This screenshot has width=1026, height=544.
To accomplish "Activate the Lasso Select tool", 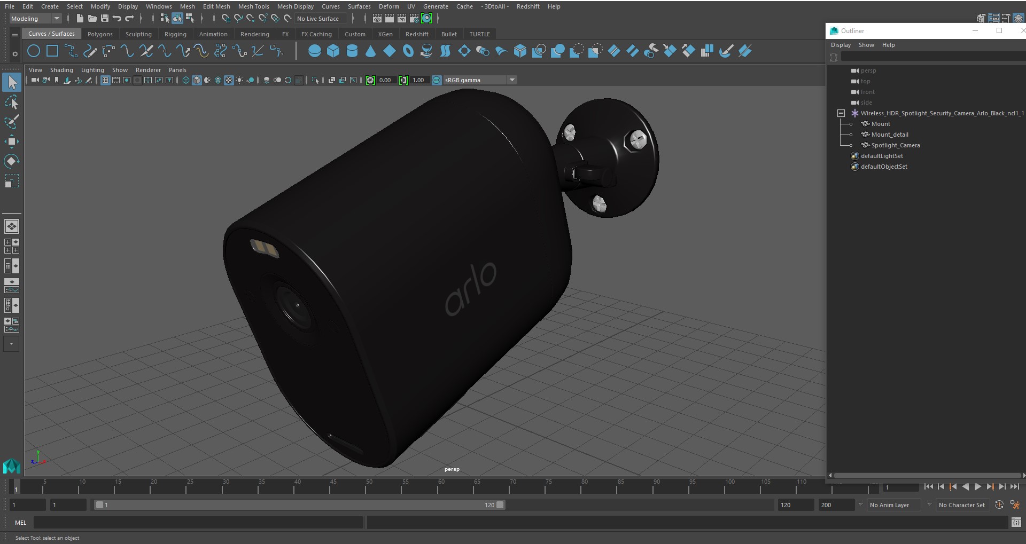I will 12,102.
